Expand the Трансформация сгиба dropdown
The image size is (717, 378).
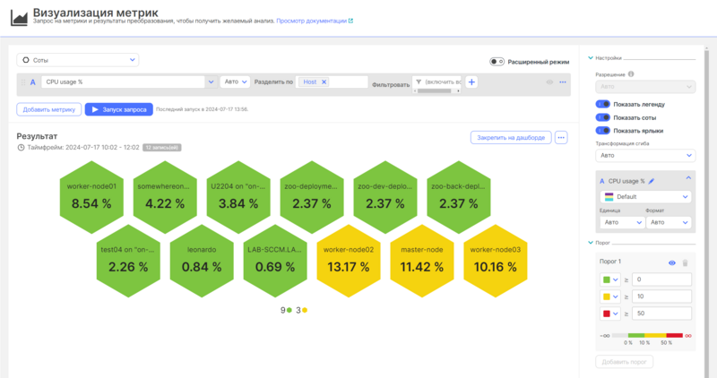pyautogui.click(x=645, y=155)
